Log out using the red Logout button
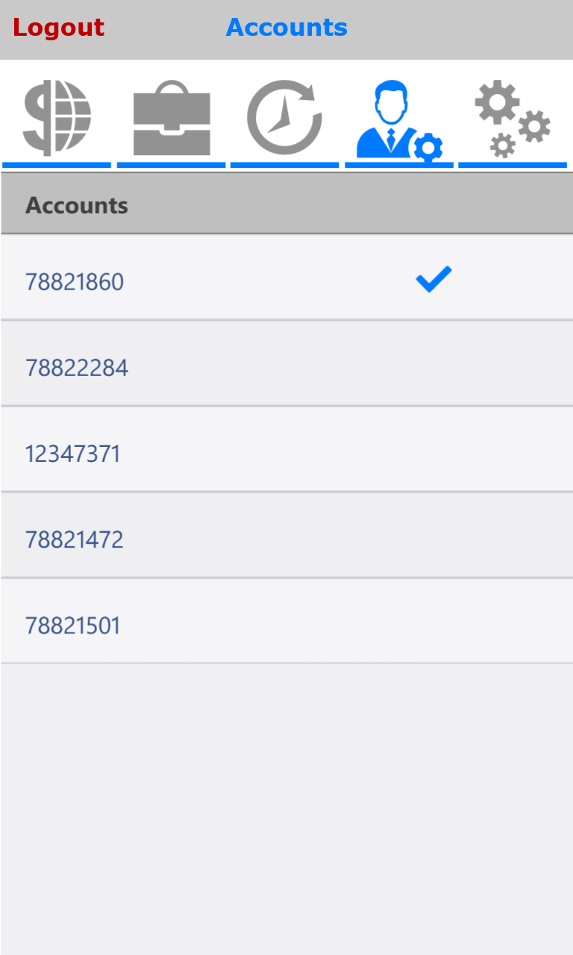Image resolution: width=573 pixels, height=955 pixels. coord(58,28)
